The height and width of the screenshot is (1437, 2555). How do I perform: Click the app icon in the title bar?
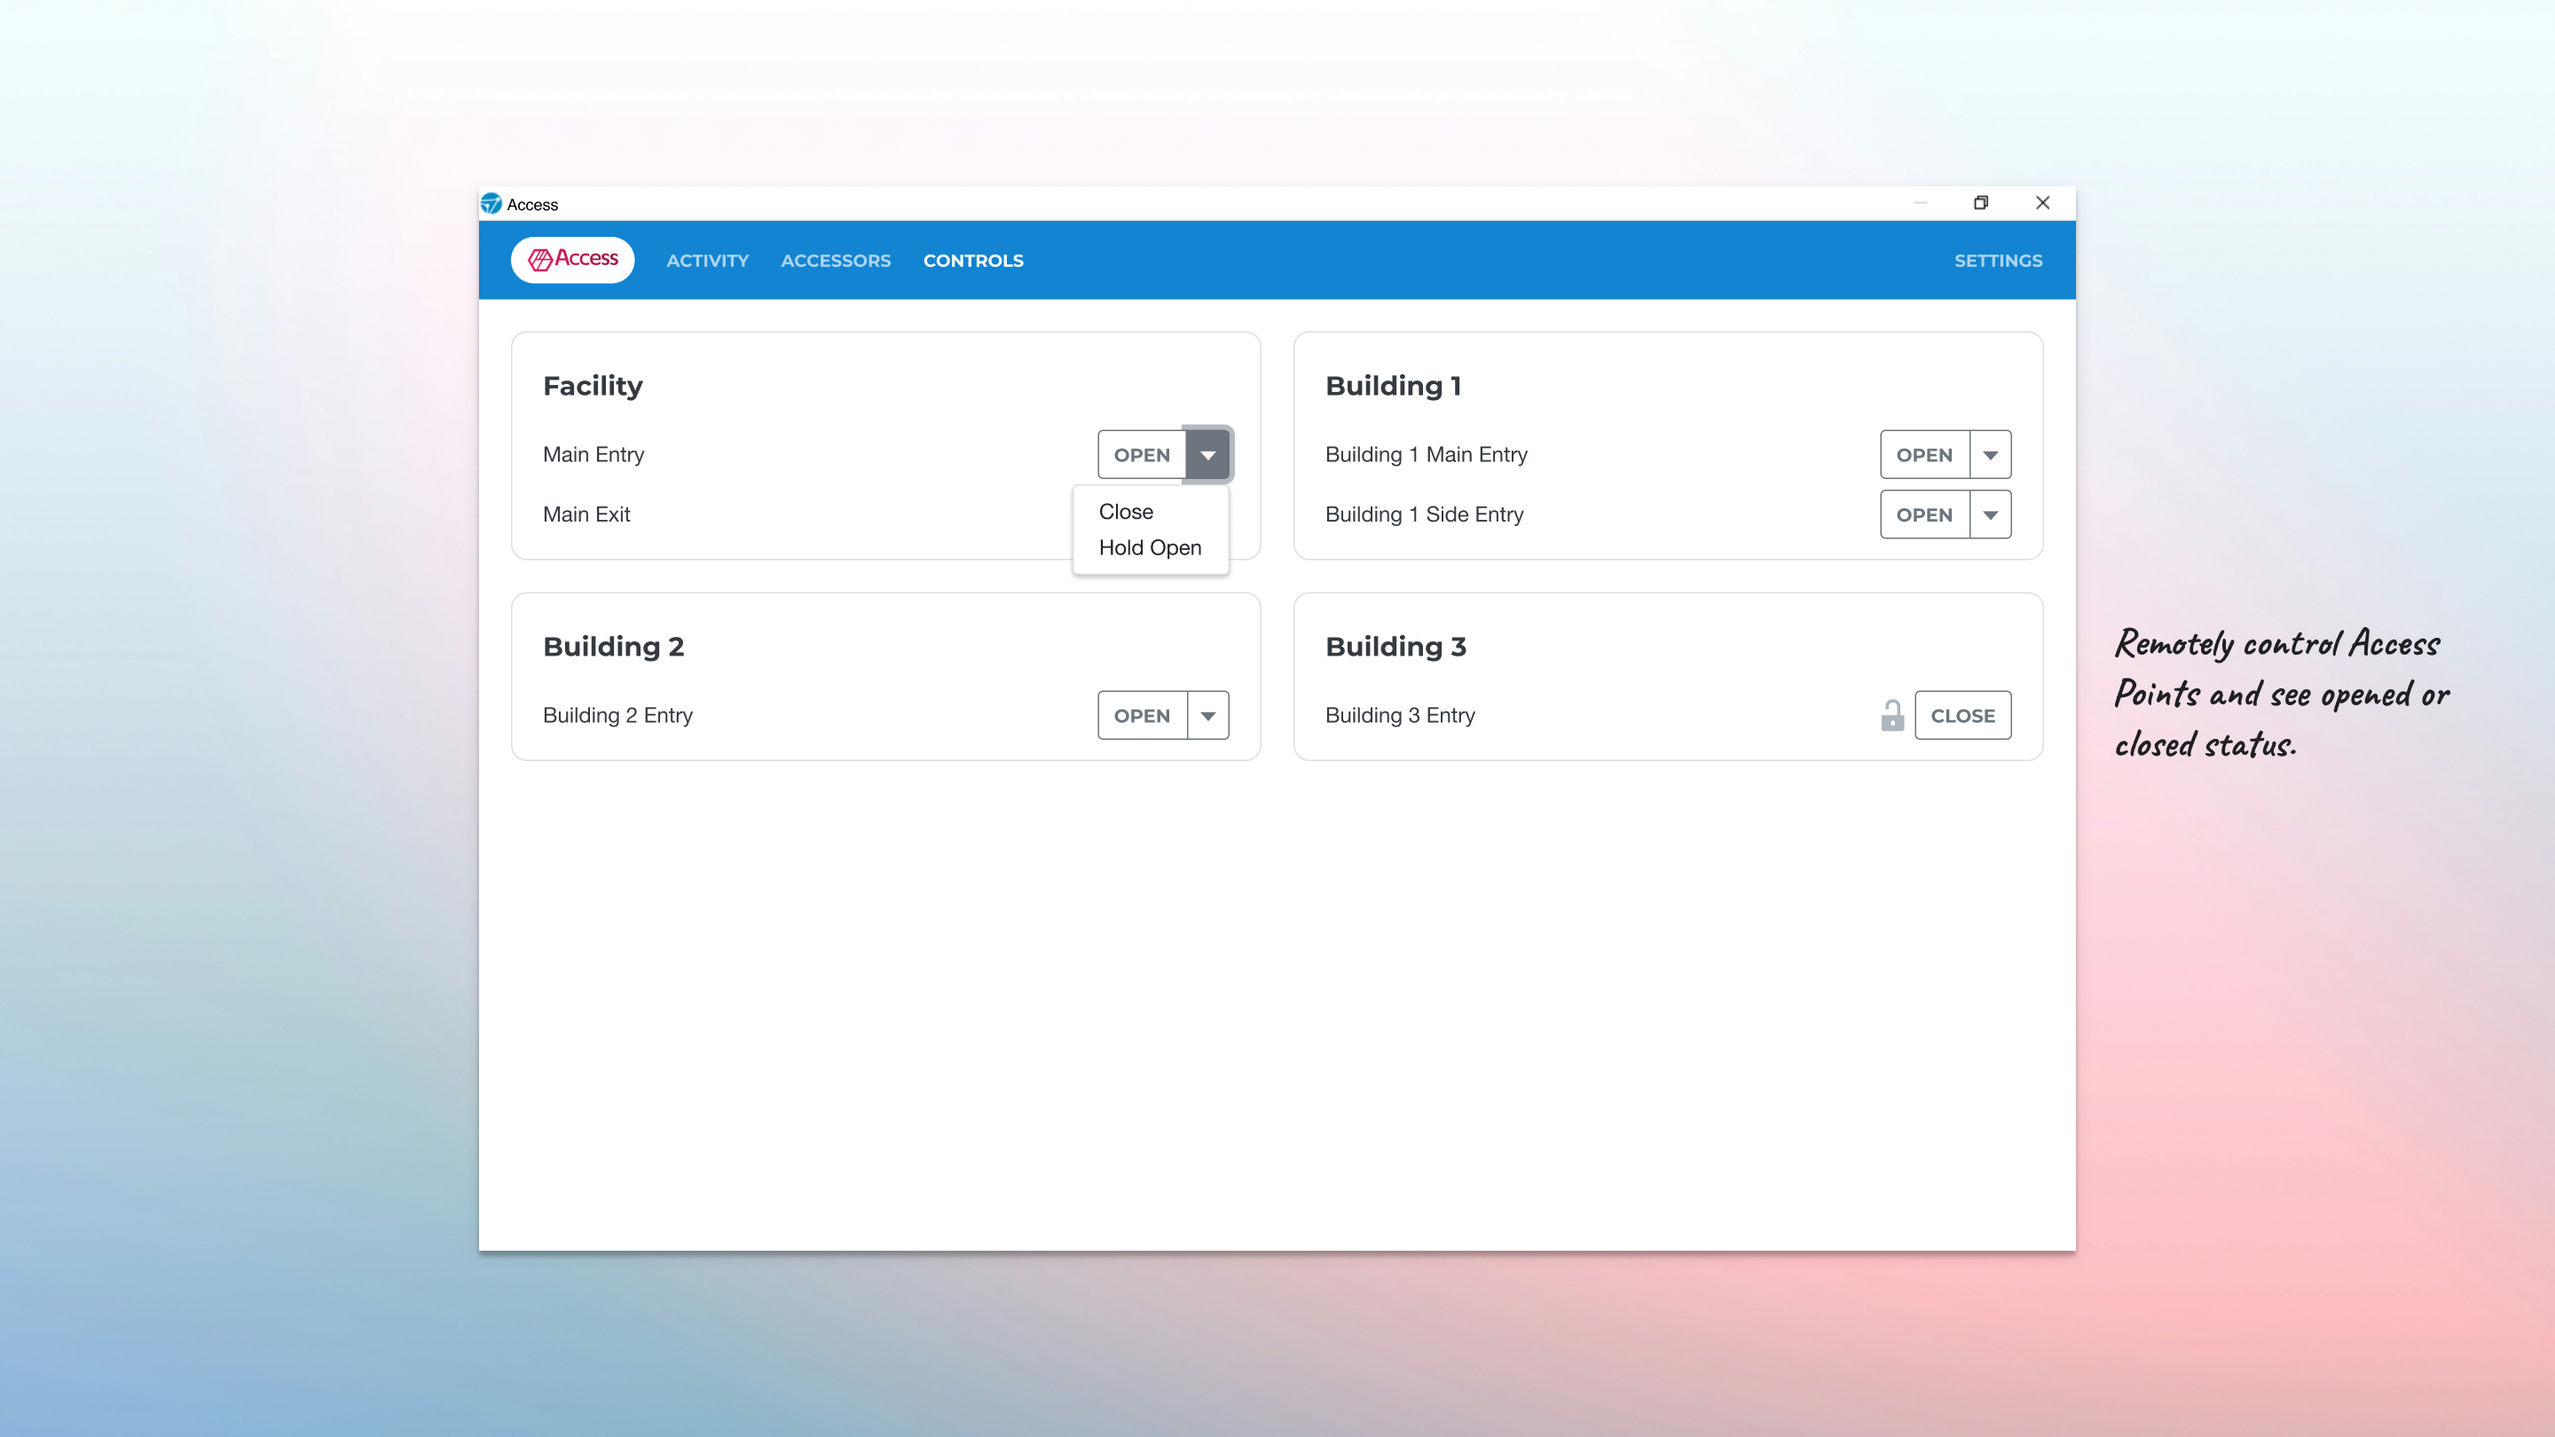492,203
